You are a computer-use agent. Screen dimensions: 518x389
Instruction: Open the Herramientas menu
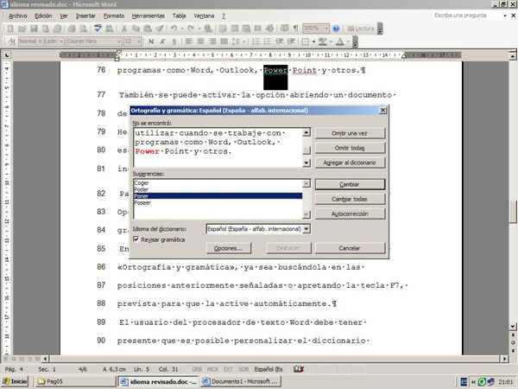pyautogui.click(x=148, y=16)
